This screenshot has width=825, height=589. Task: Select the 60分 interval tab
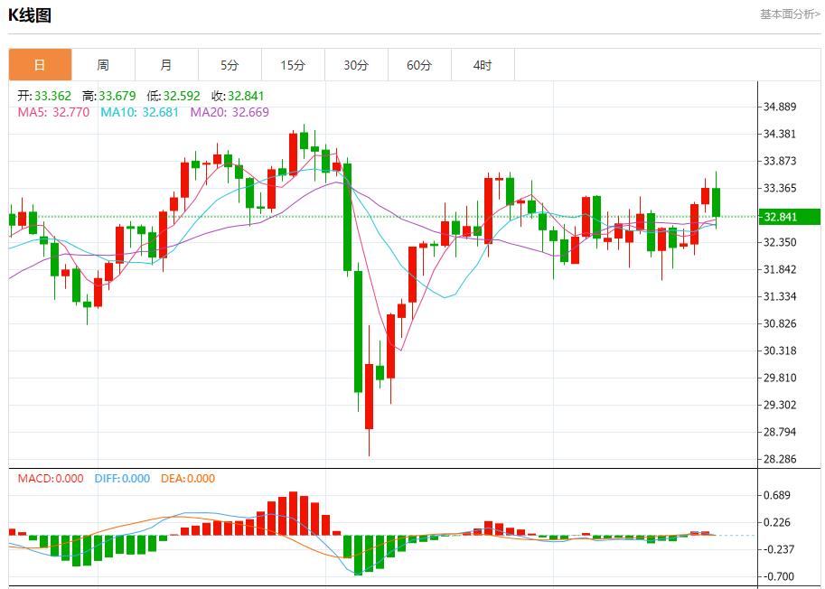[419, 65]
